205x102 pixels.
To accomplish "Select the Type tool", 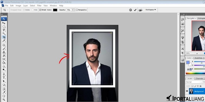I will [4, 78].
